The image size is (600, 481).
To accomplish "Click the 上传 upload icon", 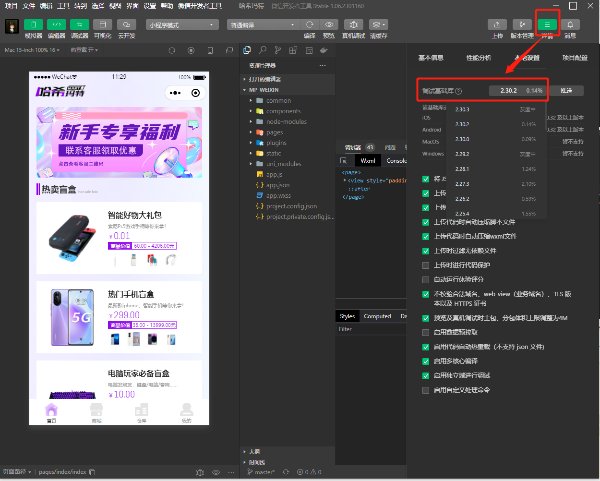I will [497, 24].
